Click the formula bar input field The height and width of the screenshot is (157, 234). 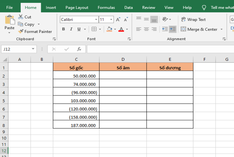click(160, 49)
